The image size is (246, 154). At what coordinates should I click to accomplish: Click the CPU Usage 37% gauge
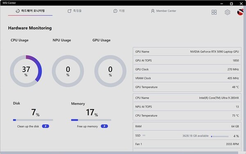26,71
